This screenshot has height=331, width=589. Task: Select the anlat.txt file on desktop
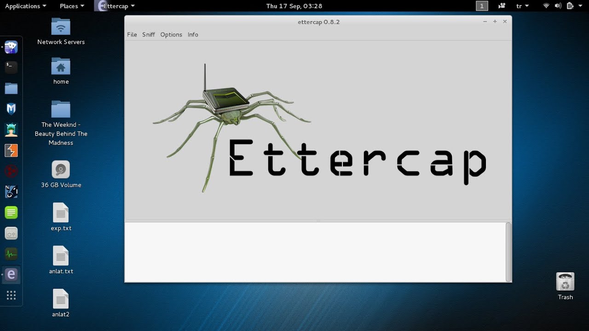click(x=61, y=260)
